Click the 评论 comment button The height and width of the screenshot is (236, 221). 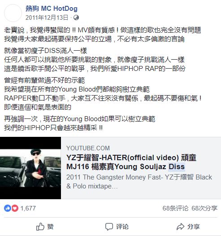[117, 227]
